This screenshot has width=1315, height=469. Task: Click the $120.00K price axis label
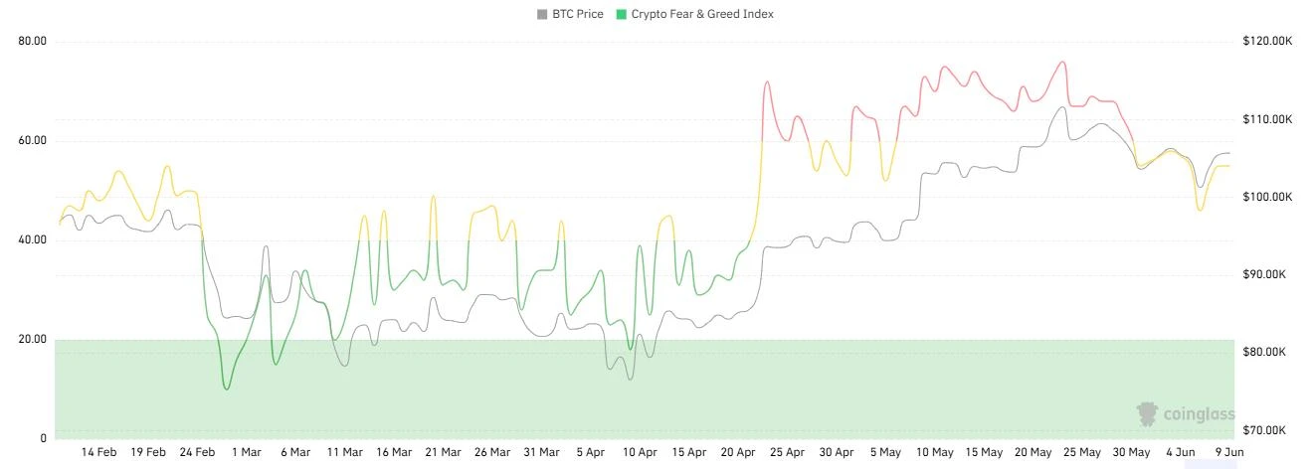(x=1267, y=42)
